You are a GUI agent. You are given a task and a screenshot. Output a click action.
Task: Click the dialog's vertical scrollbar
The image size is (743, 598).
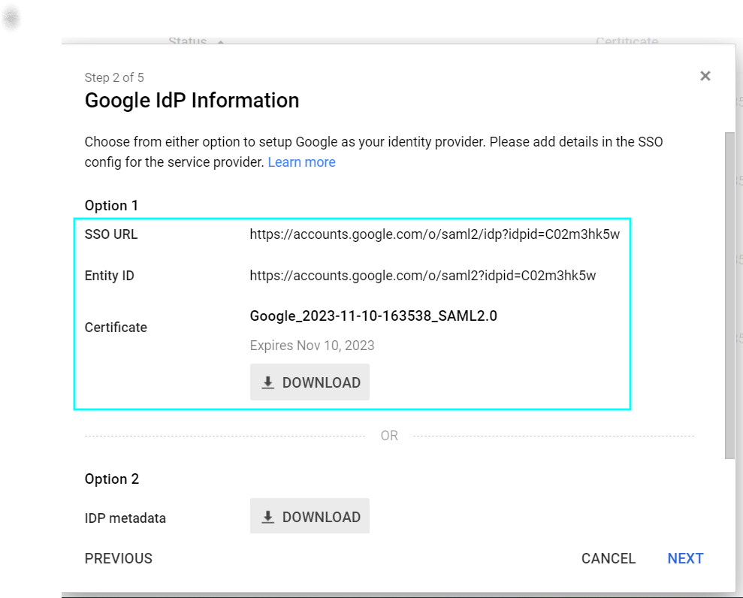[x=729, y=295]
